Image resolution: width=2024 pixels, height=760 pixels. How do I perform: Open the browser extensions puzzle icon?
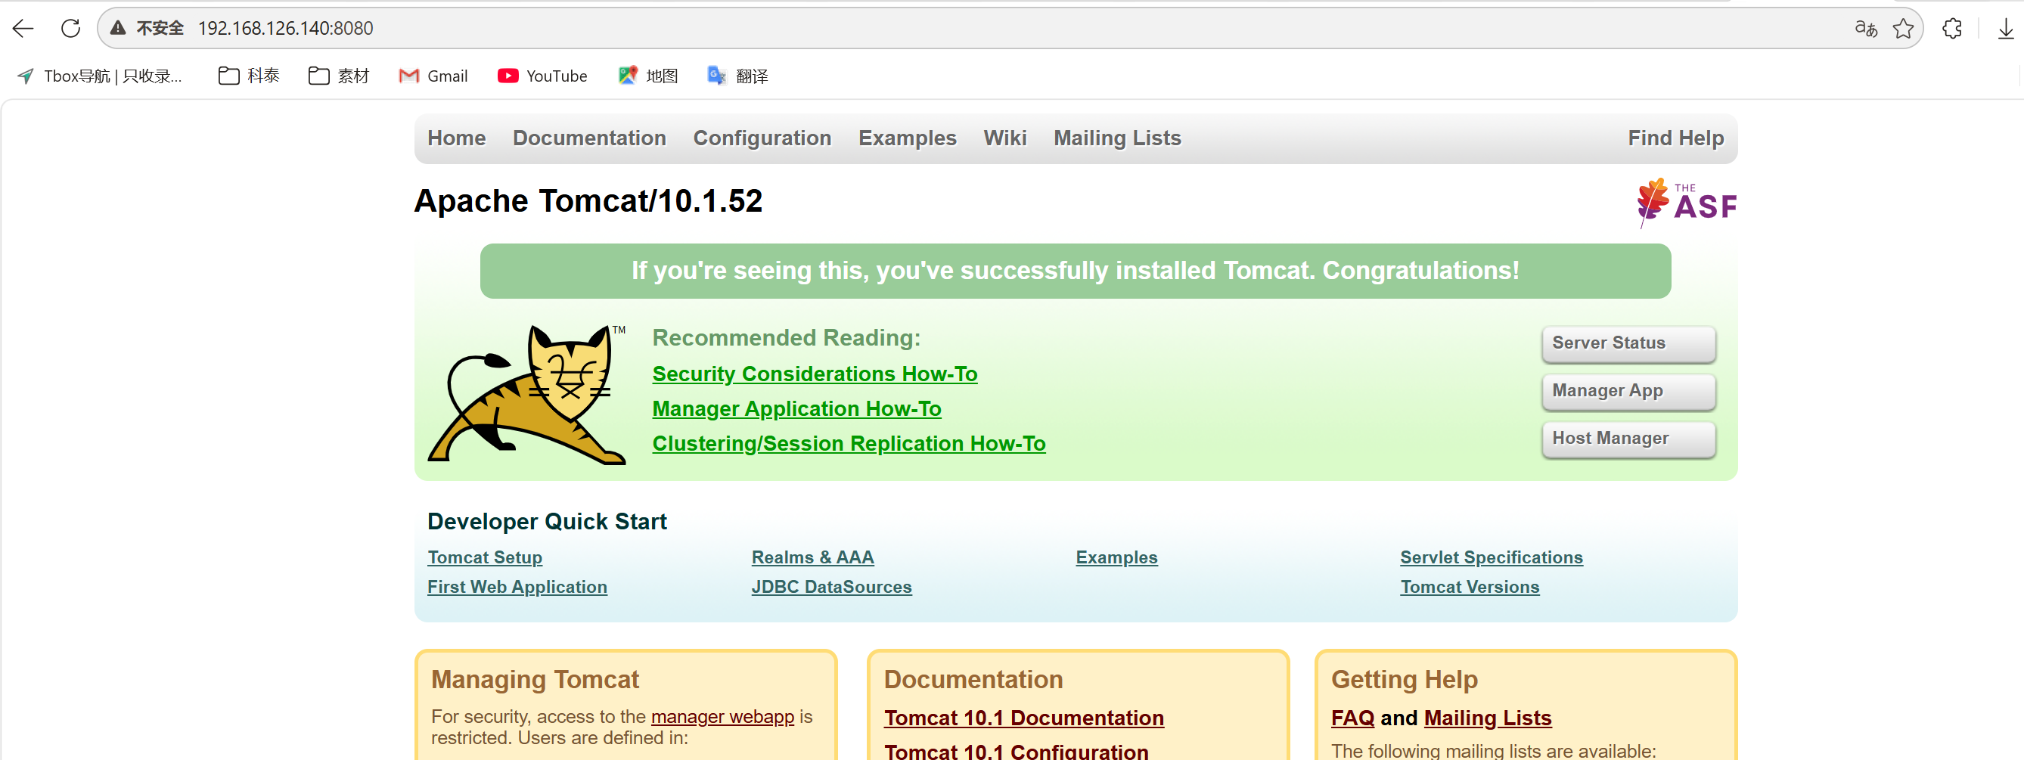click(x=1951, y=28)
